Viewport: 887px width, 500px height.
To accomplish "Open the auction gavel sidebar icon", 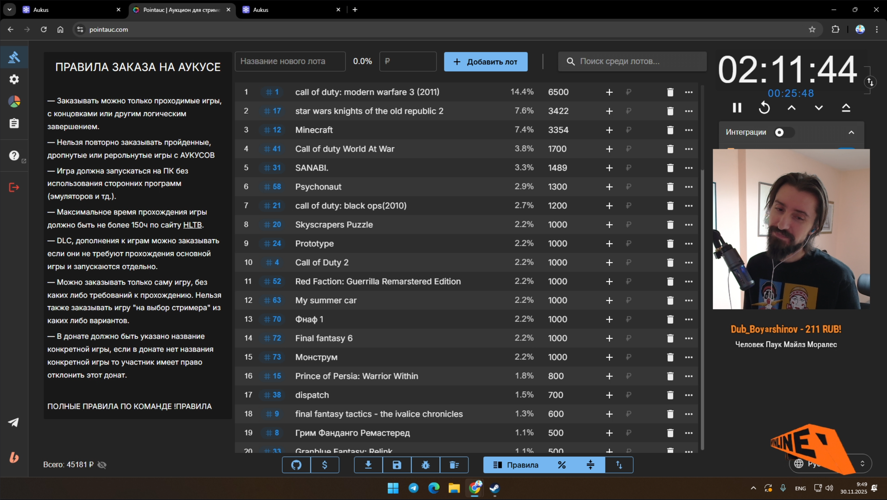I will [14, 57].
